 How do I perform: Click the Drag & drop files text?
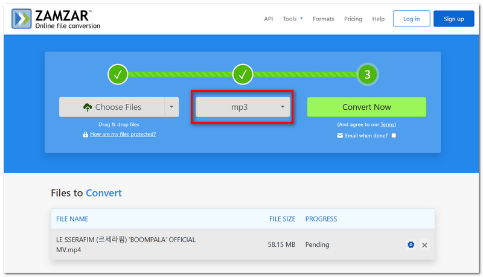pyautogui.click(x=119, y=125)
